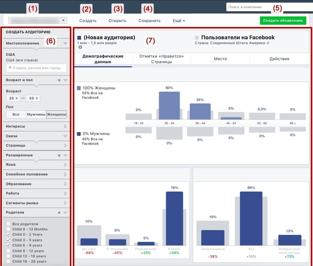The width and height of the screenshot is (313, 266).
Task: Click gear icon in Возраст и пол header
Action: point(59,80)
